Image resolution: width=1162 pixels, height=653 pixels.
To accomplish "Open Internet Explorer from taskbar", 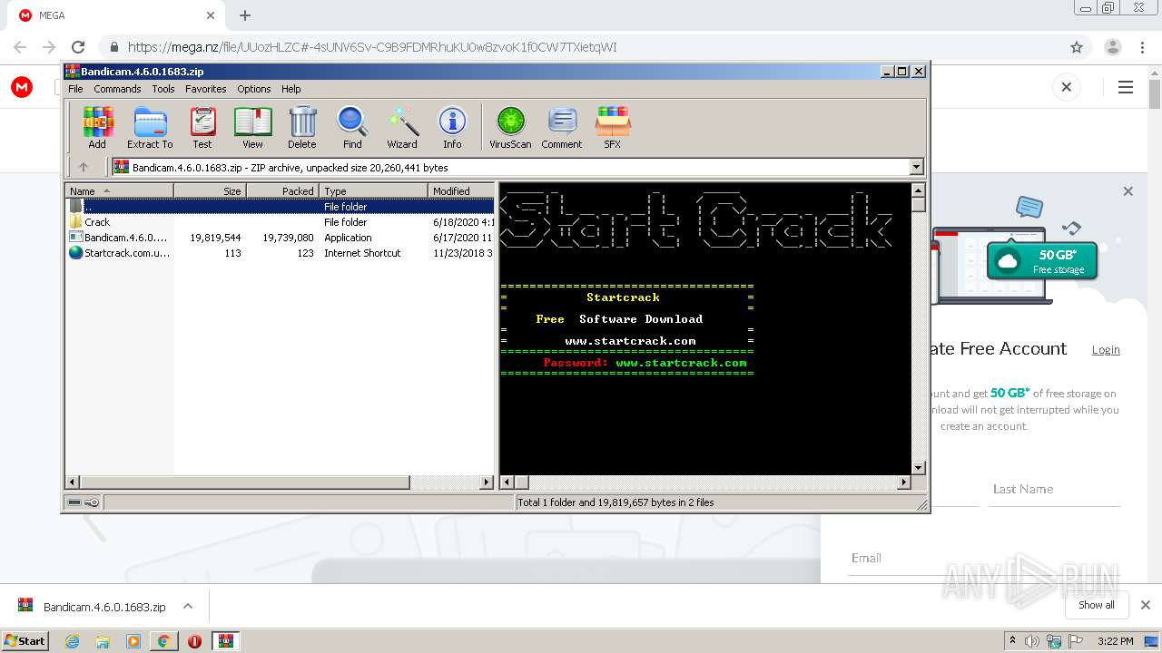I will (x=73, y=641).
